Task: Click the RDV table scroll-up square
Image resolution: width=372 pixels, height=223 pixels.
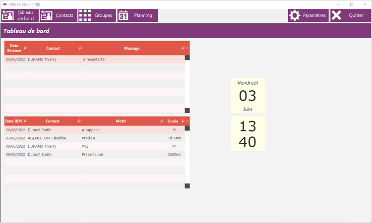Action: click(x=187, y=128)
